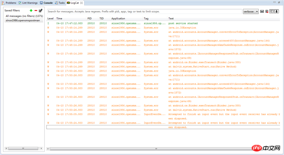Select All messages (no filters) filter

click(x=24, y=16)
